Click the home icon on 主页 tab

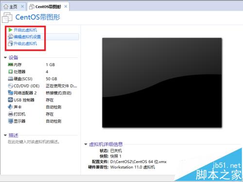[6, 7]
